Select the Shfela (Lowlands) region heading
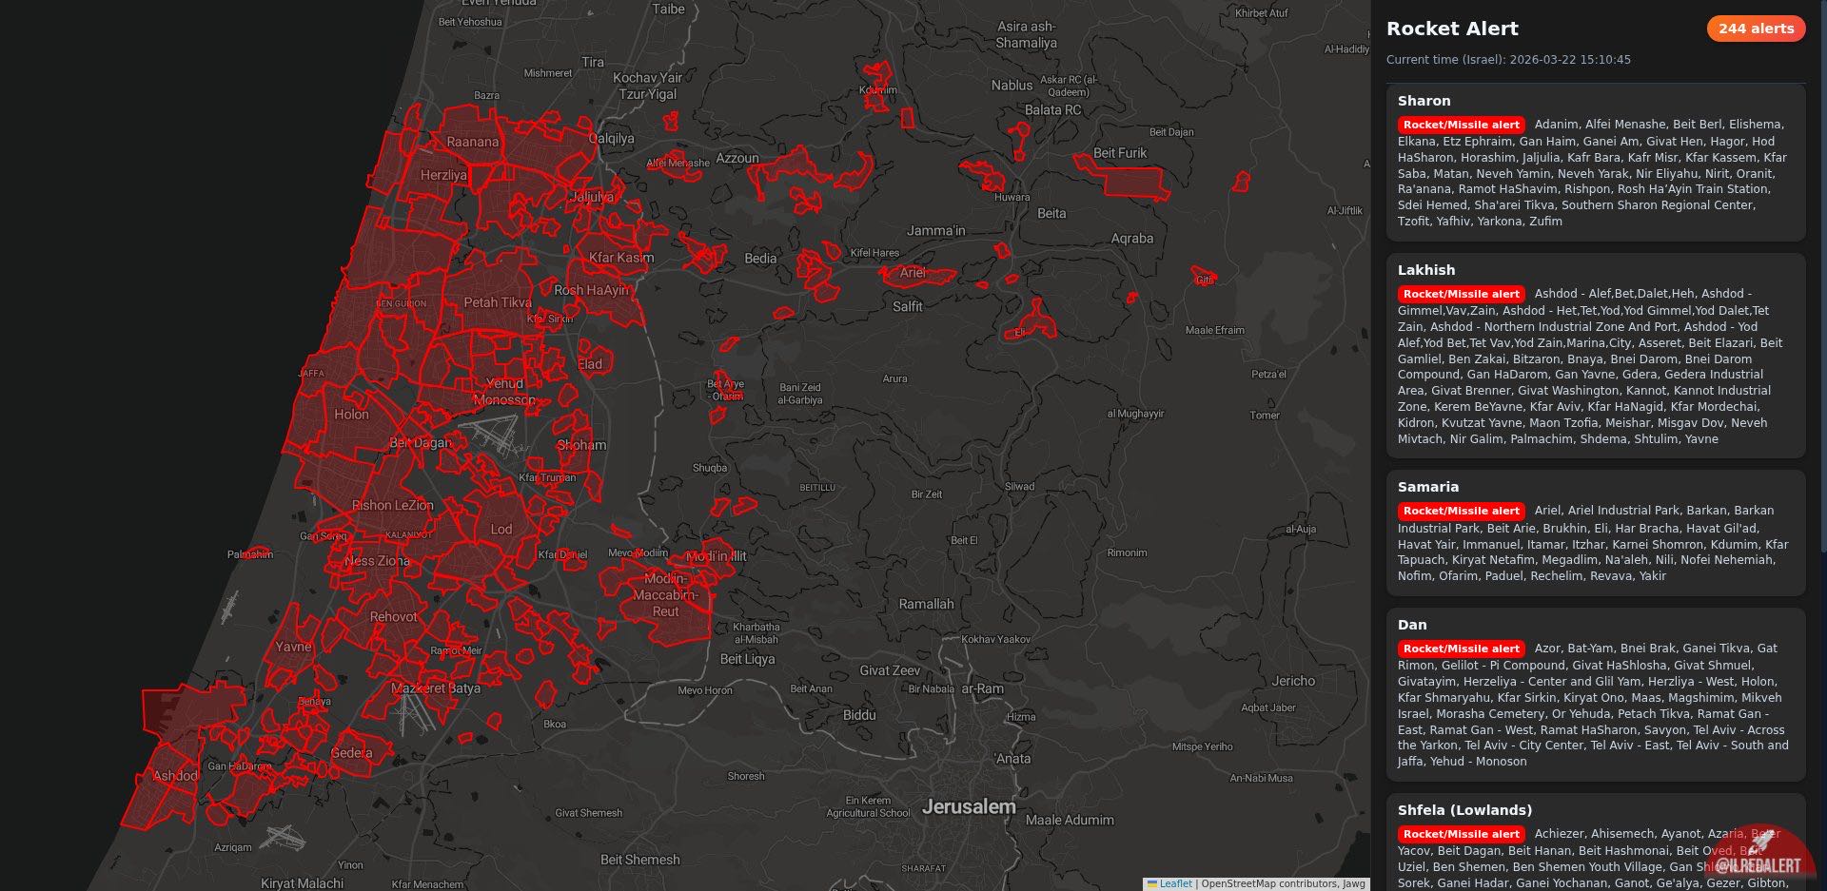The width and height of the screenshot is (1827, 891). (x=1464, y=810)
